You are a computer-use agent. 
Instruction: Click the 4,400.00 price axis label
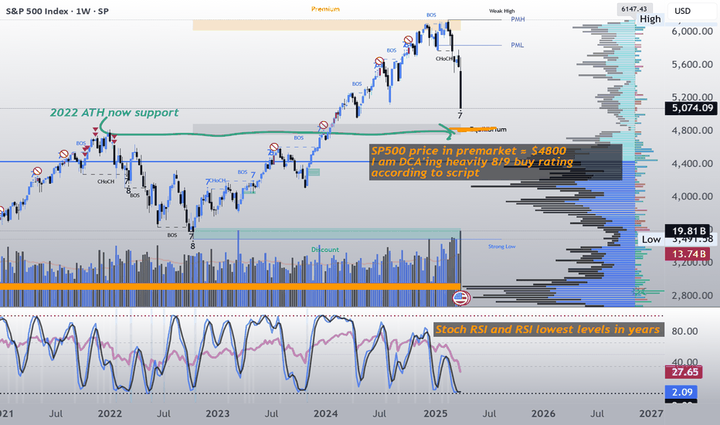pyautogui.click(x=692, y=164)
